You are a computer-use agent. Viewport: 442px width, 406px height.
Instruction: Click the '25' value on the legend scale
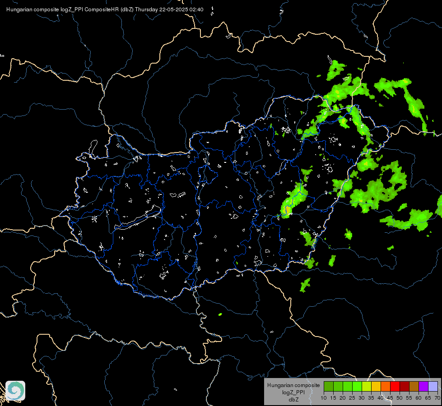click(352, 398)
